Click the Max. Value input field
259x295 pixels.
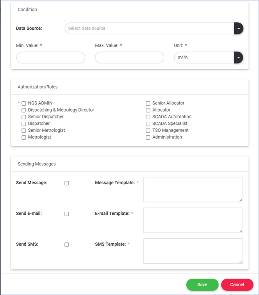129,58
